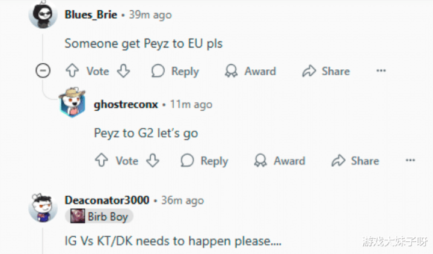Open more options for ghostreconx's reply
The image size is (433, 254).
(x=410, y=160)
